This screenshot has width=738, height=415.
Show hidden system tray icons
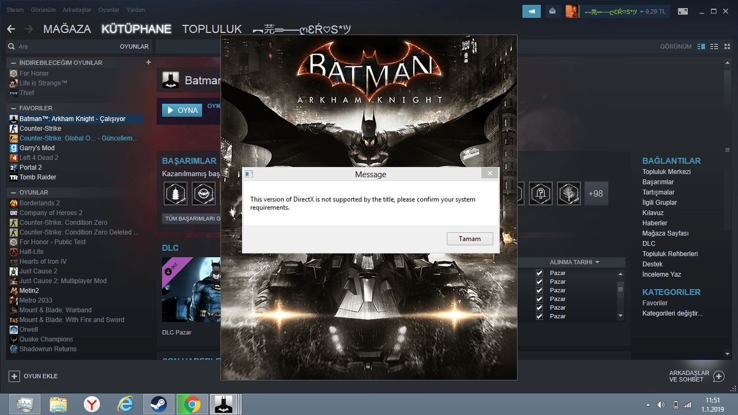[x=648, y=404]
